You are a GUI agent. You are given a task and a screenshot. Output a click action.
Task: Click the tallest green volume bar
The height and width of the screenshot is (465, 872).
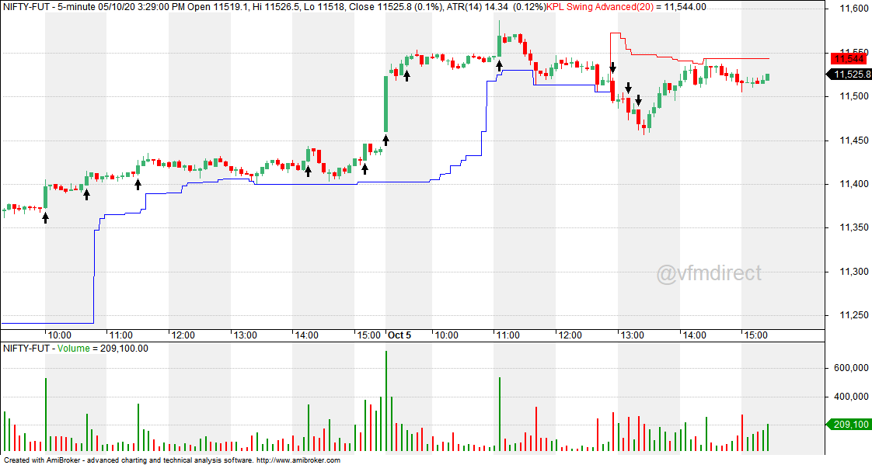pyautogui.click(x=386, y=401)
